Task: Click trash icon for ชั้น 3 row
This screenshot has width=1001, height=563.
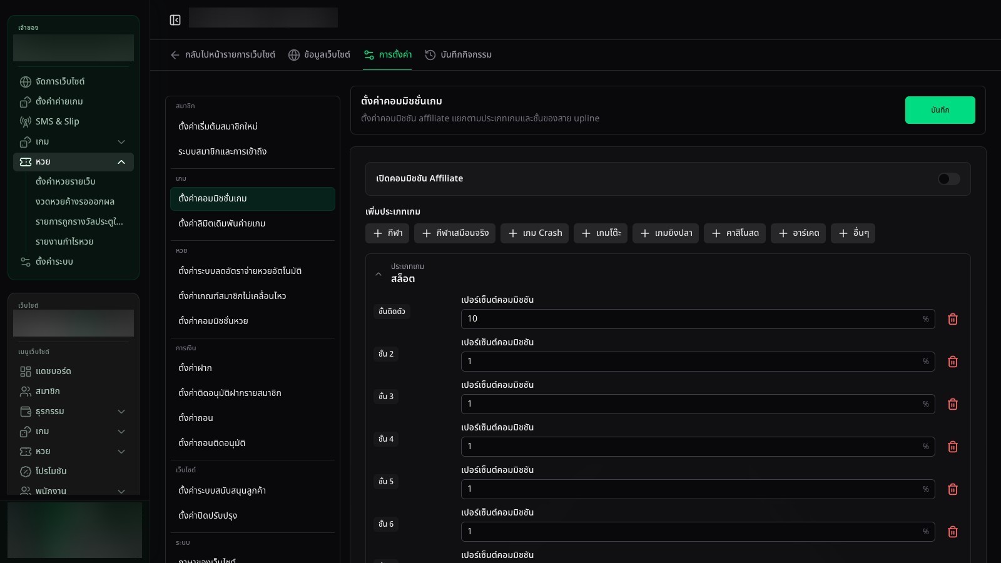Action: [x=953, y=404]
